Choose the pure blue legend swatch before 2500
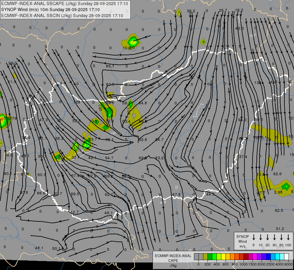Image resolution: width=294 pixels, height=270 pixels. [268, 257]
